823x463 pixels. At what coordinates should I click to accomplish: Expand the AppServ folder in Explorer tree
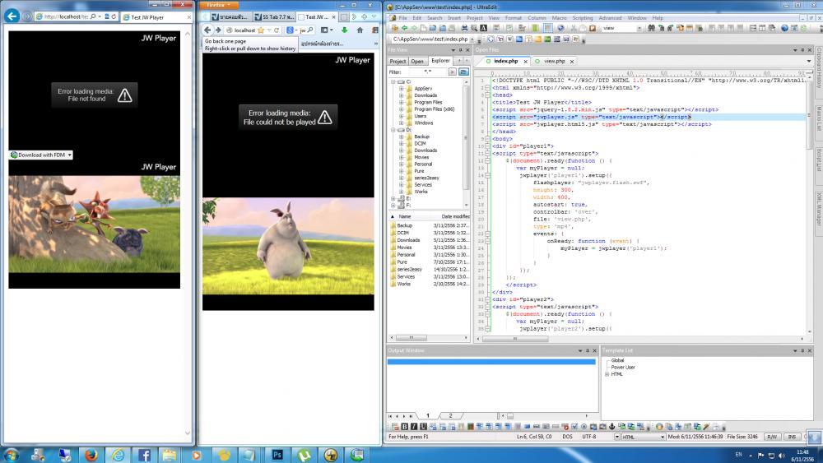402,89
